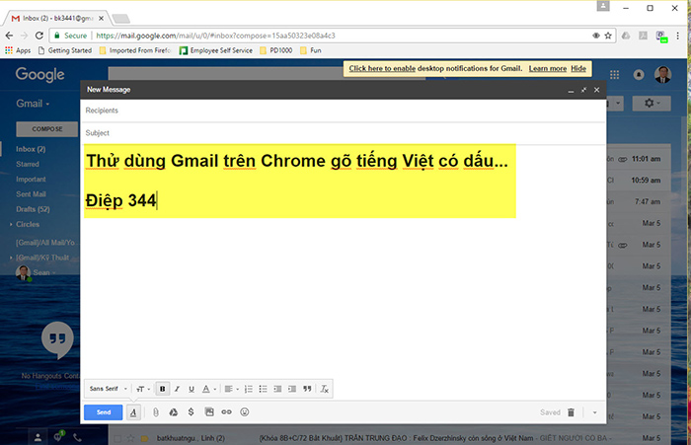This screenshot has height=445, width=691.
Task: Insert a bulleted list
Action: [264, 389]
